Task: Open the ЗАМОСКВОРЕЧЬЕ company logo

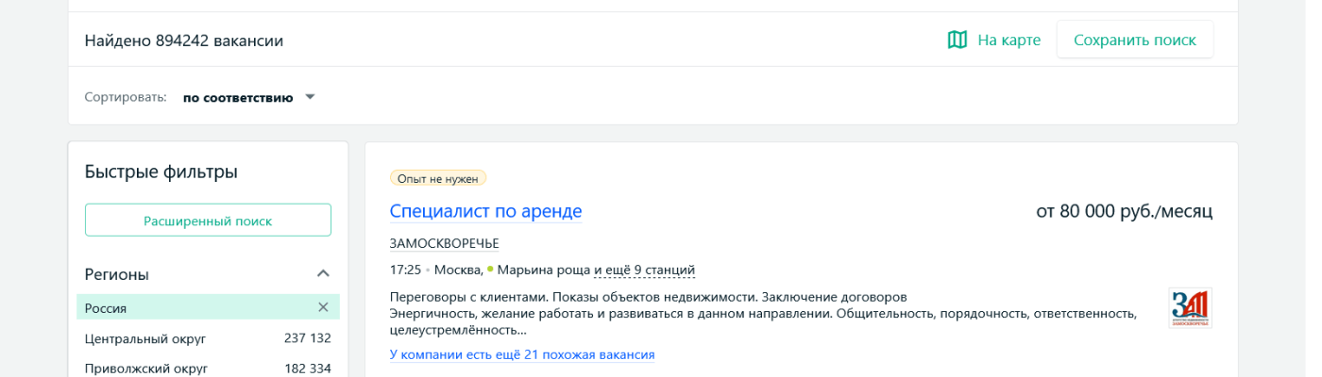Action: click(1190, 308)
